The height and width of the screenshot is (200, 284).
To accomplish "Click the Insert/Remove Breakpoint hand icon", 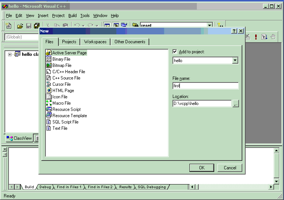I will pyautogui.click(x=273, y=37).
